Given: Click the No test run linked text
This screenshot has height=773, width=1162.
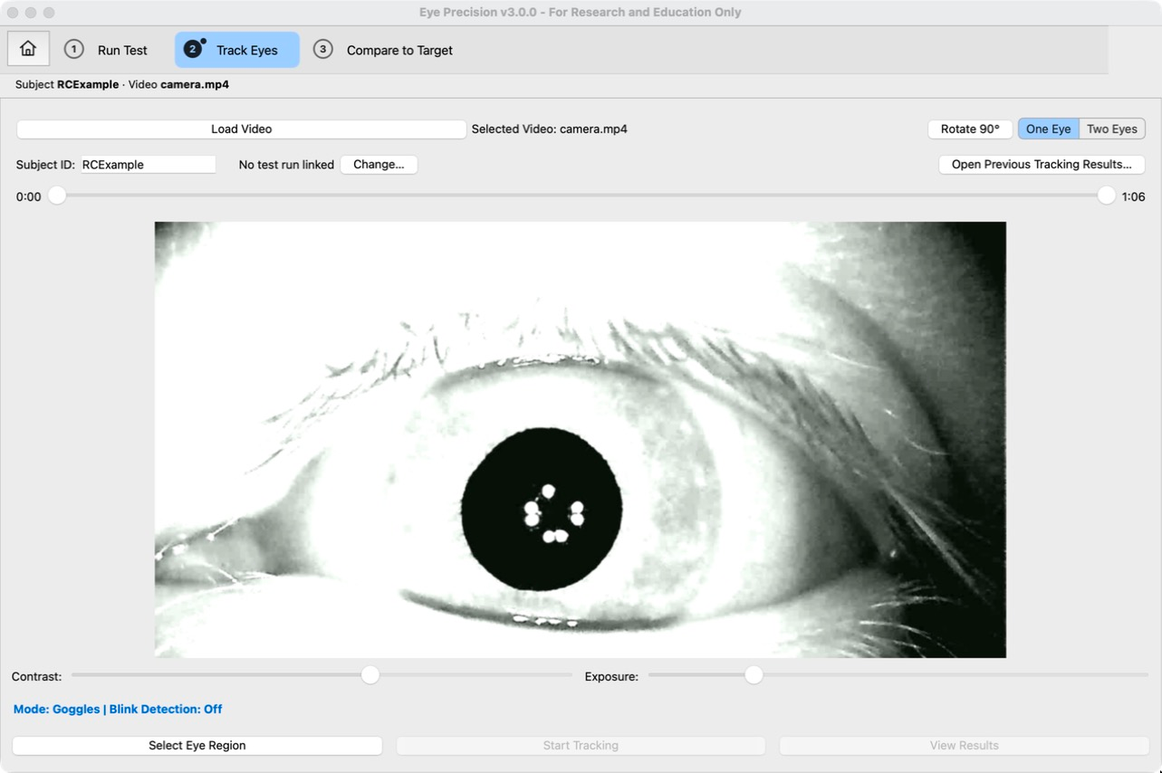Looking at the screenshot, I should [x=286, y=165].
